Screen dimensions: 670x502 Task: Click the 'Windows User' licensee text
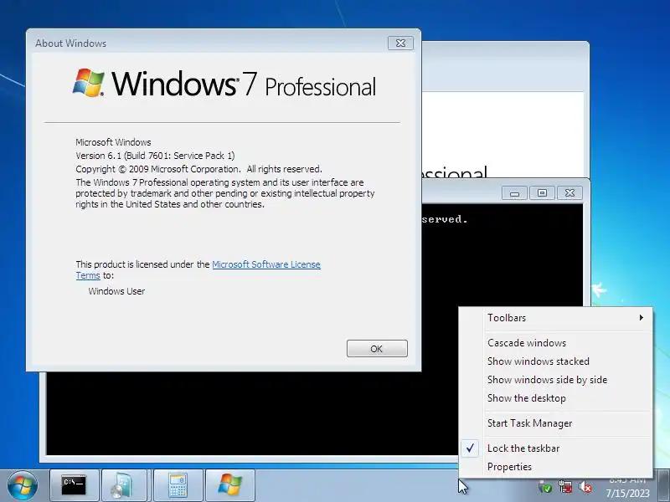click(116, 291)
